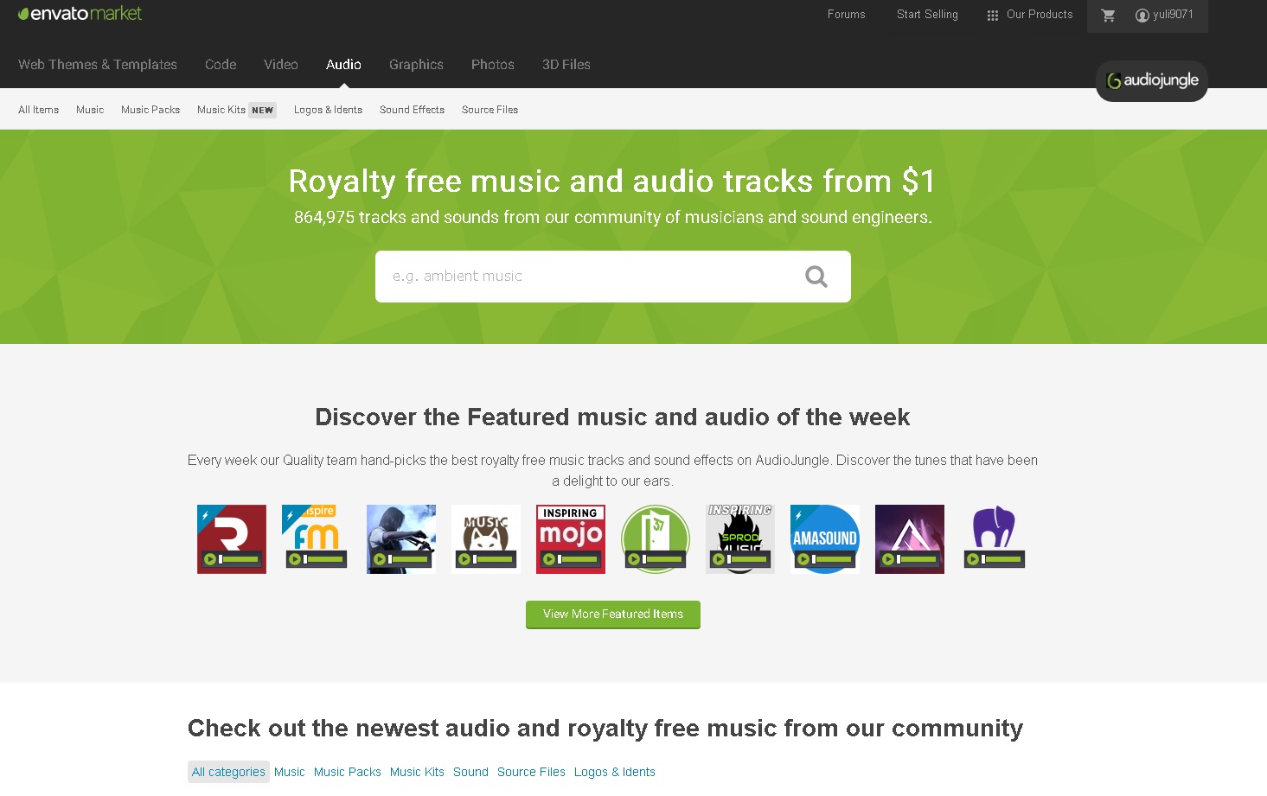Open the red R featured item thumbnail
Image resolution: width=1267 pixels, height=796 pixels.
point(232,539)
